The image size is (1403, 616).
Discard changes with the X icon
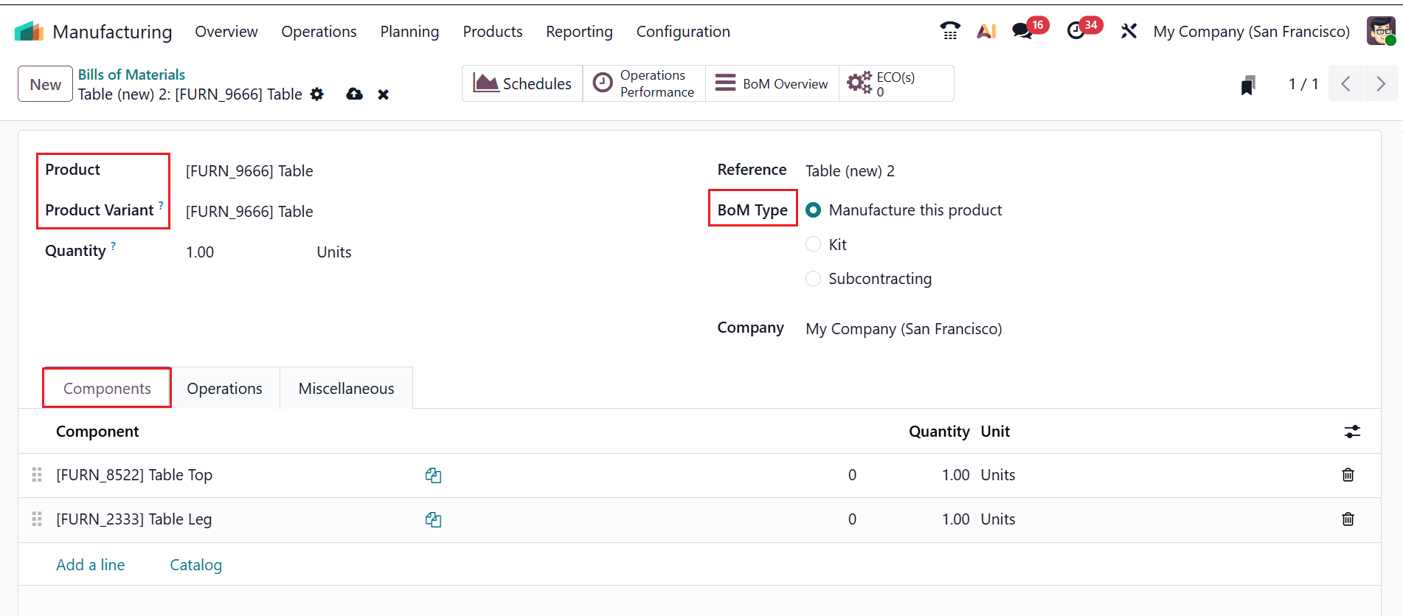pyautogui.click(x=383, y=94)
